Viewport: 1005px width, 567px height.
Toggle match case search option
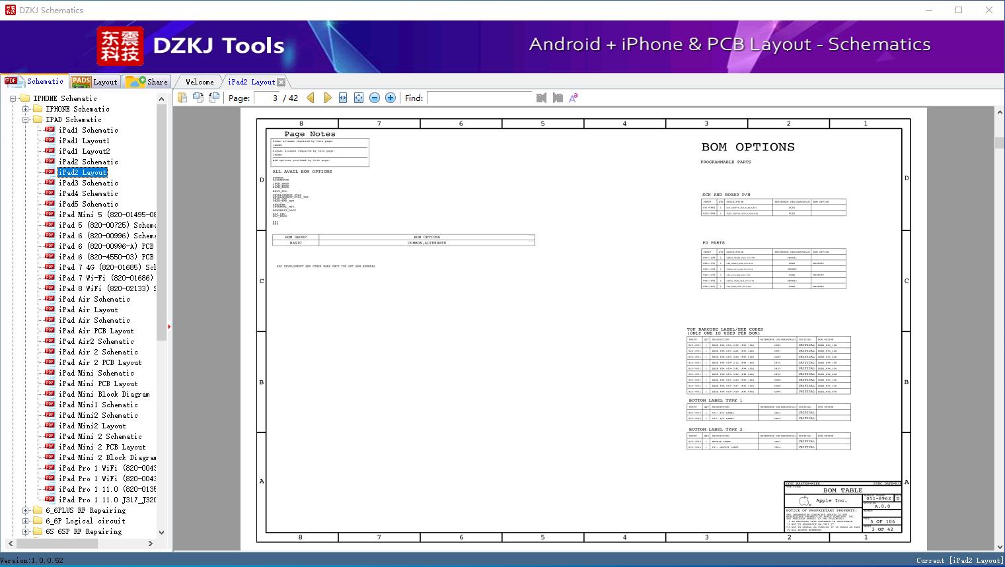point(574,98)
